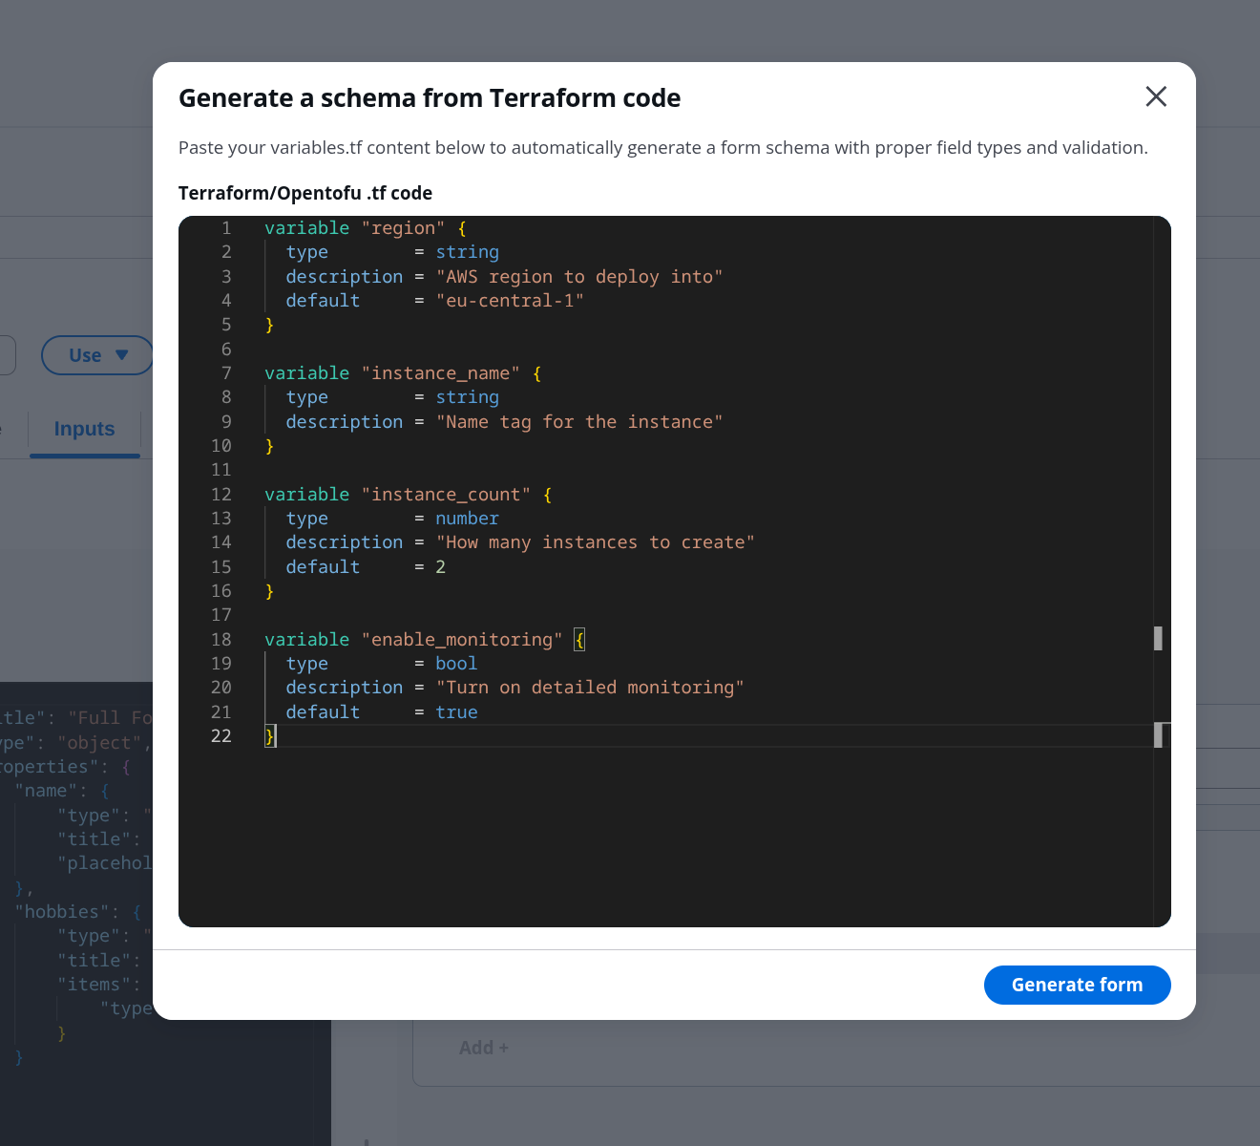Click the Generate form button
Screen dimensions: 1260x1146
(x=1077, y=985)
